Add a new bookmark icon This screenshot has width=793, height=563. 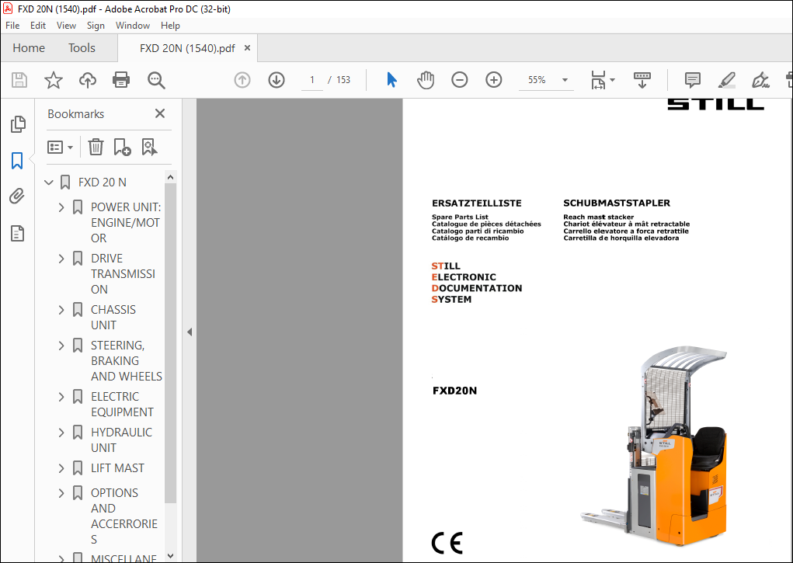[x=123, y=148]
